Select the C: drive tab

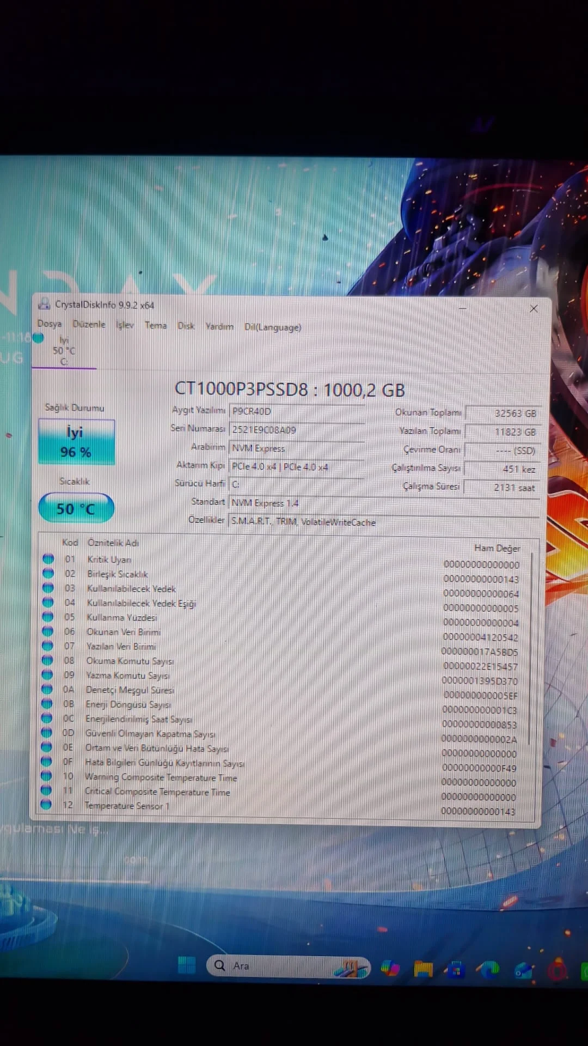point(64,350)
